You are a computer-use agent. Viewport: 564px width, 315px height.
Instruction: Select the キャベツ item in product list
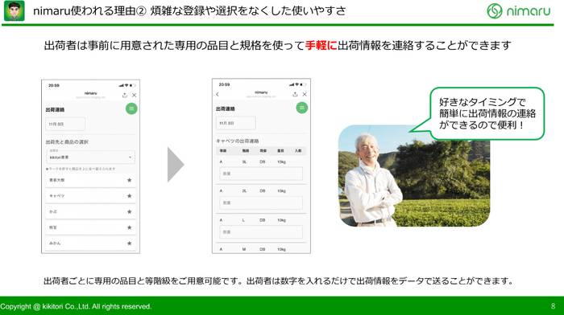90,196
